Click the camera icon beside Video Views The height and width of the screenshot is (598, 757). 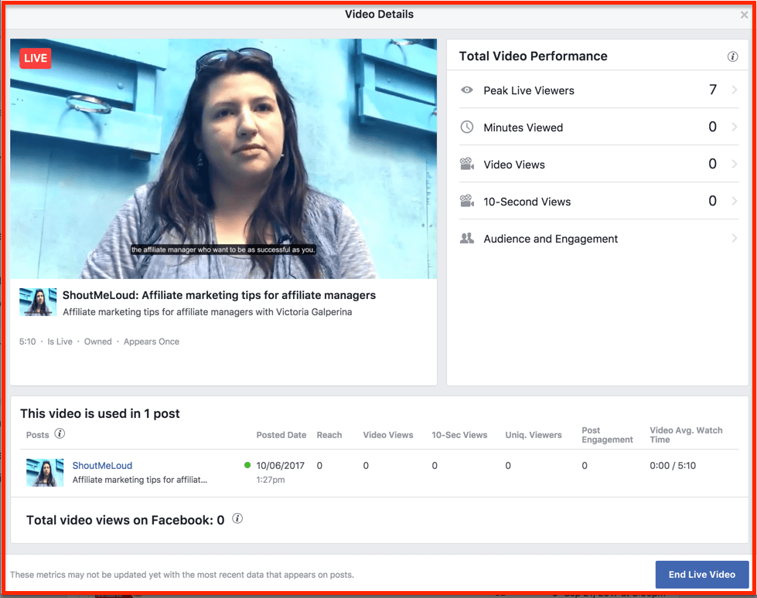(x=467, y=164)
